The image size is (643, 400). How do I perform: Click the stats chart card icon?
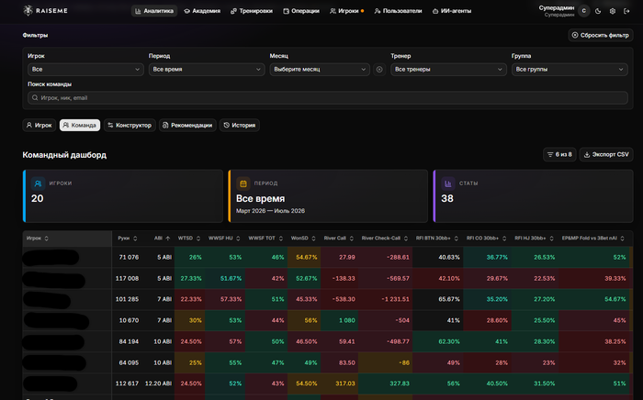pos(448,183)
